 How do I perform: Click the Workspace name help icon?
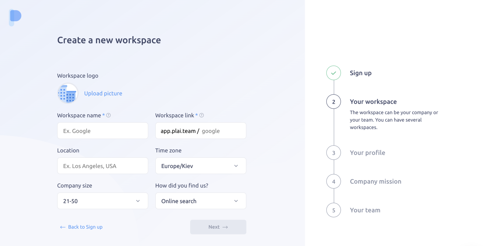coord(108,115)
